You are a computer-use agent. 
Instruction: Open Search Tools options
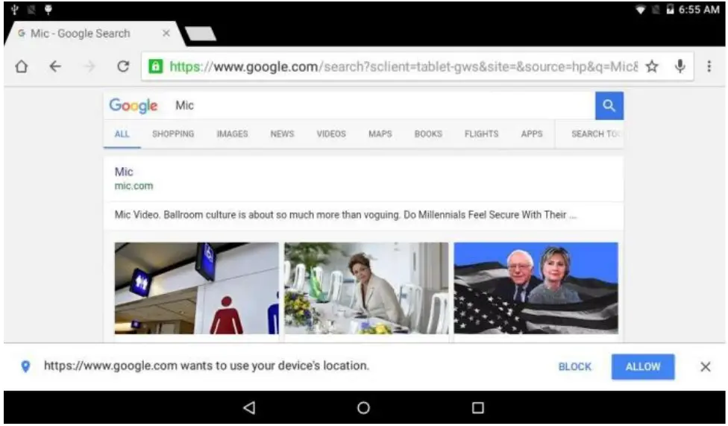(x=595, y=134)
